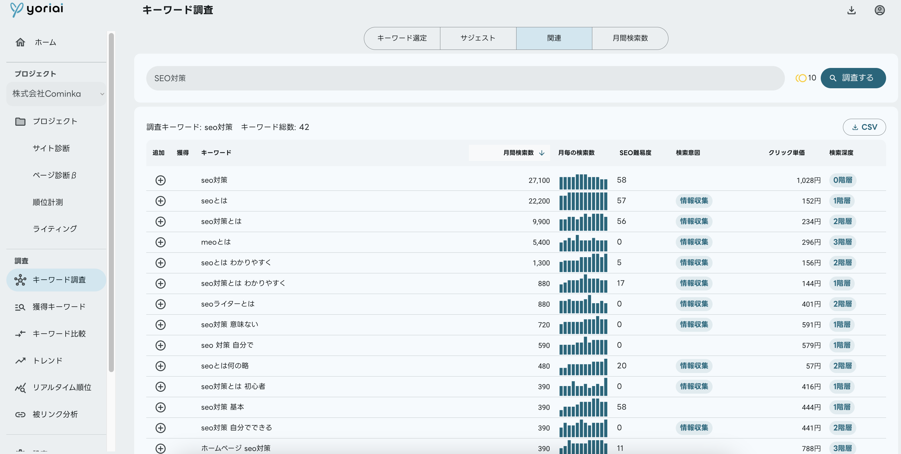
Task: Add keyword seo対策 意味ない with plus icon
Action: click(x=160, y=325)
